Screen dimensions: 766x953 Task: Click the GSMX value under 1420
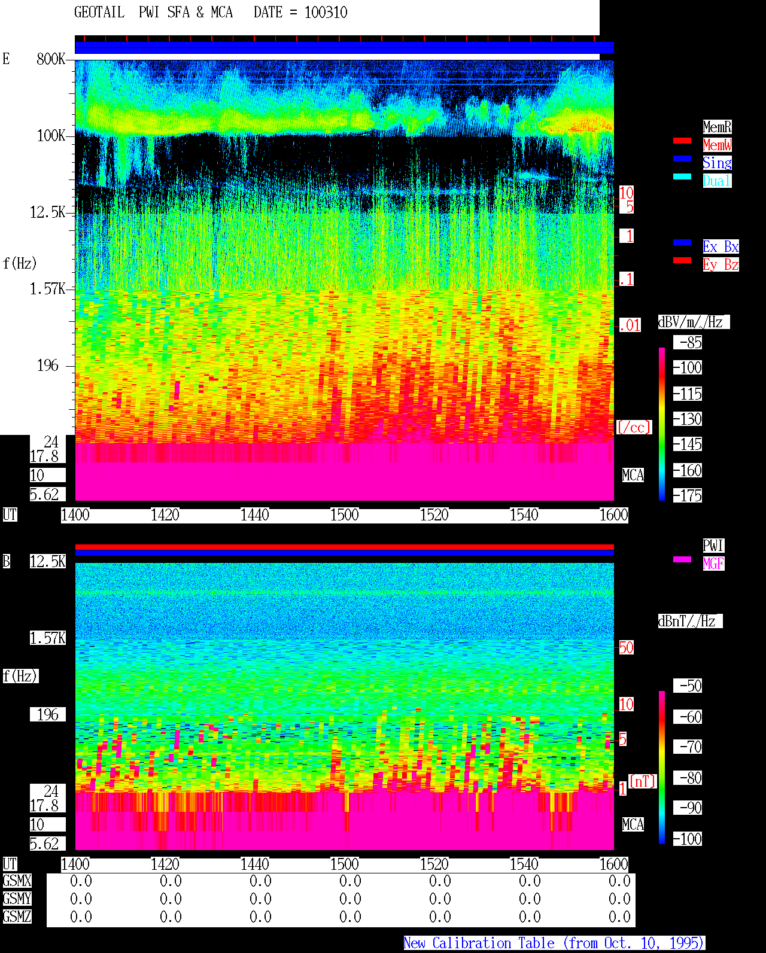click(171, 881)
